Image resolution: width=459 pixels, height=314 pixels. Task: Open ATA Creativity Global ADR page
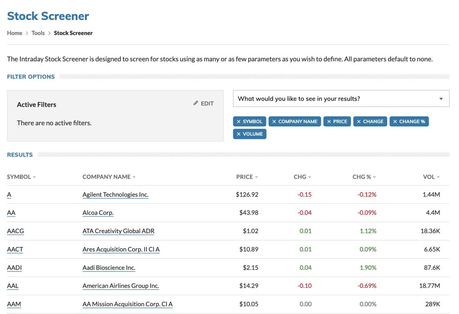point(118,231)
